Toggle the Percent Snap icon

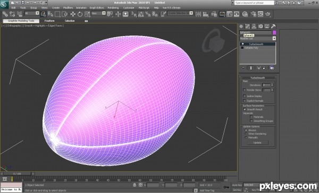(x=148, y=14)
